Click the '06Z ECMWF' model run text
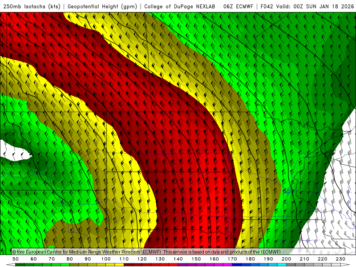356x267 pixels. click(x=238, y=7)
